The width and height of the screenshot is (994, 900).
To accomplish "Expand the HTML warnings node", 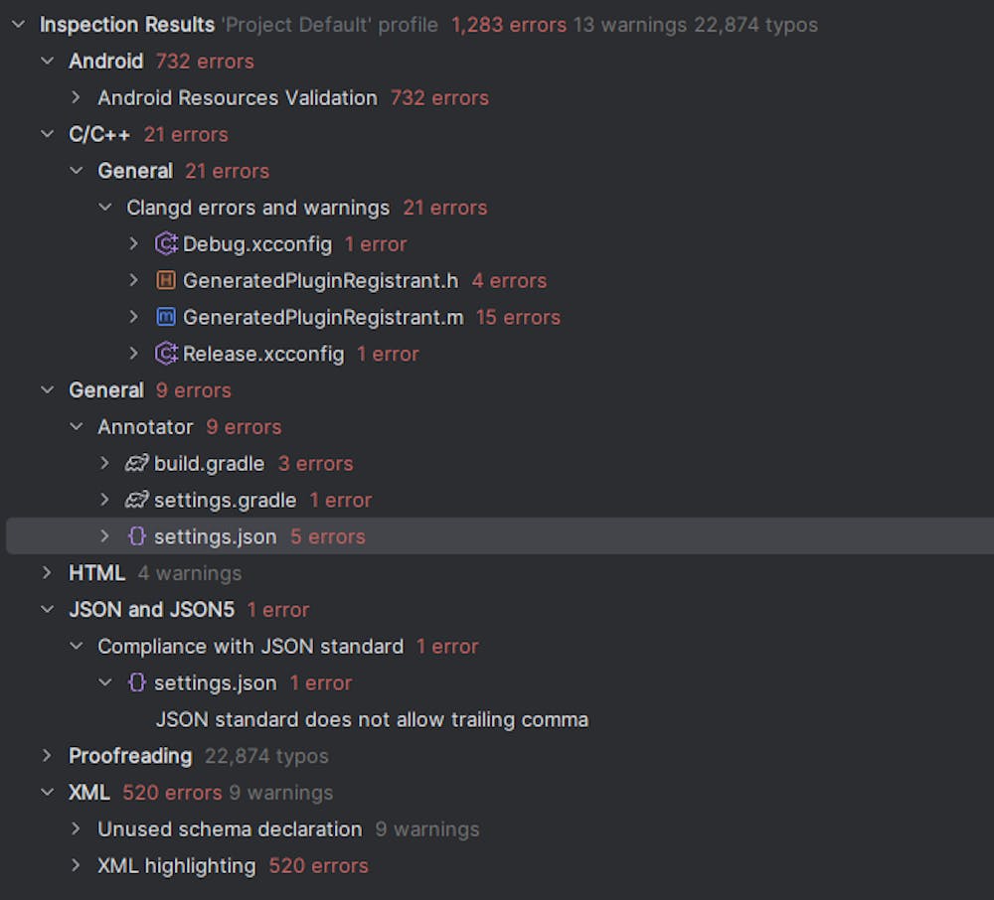I will 46,572.
